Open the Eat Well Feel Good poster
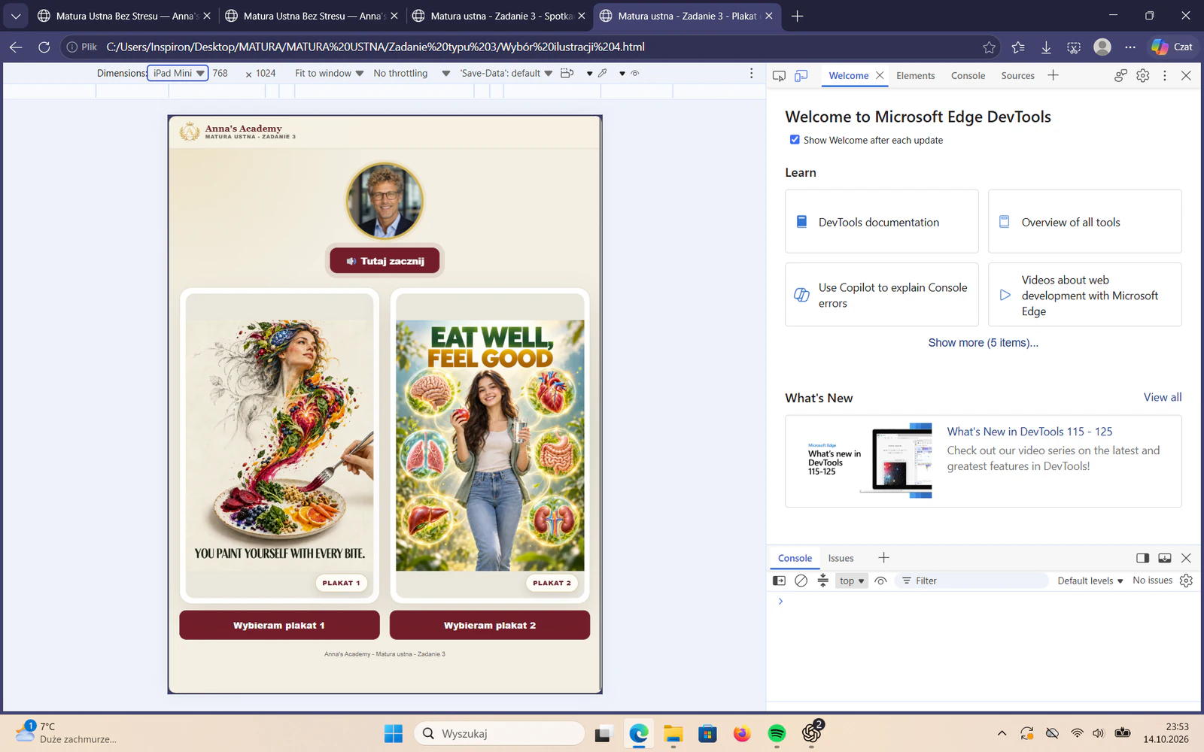Image resolution: width=1204 pixels, height=752 pixels. [x=490, y=445]
